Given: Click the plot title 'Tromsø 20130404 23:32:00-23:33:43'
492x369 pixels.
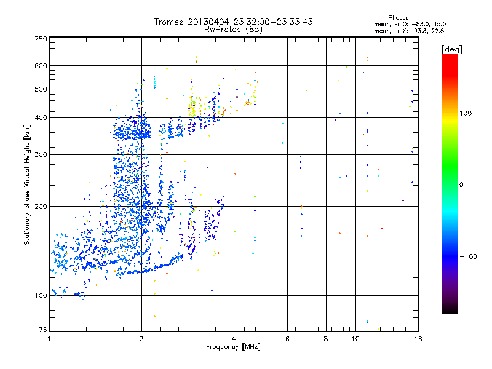Looking at the screenshot, I should 233,22.
